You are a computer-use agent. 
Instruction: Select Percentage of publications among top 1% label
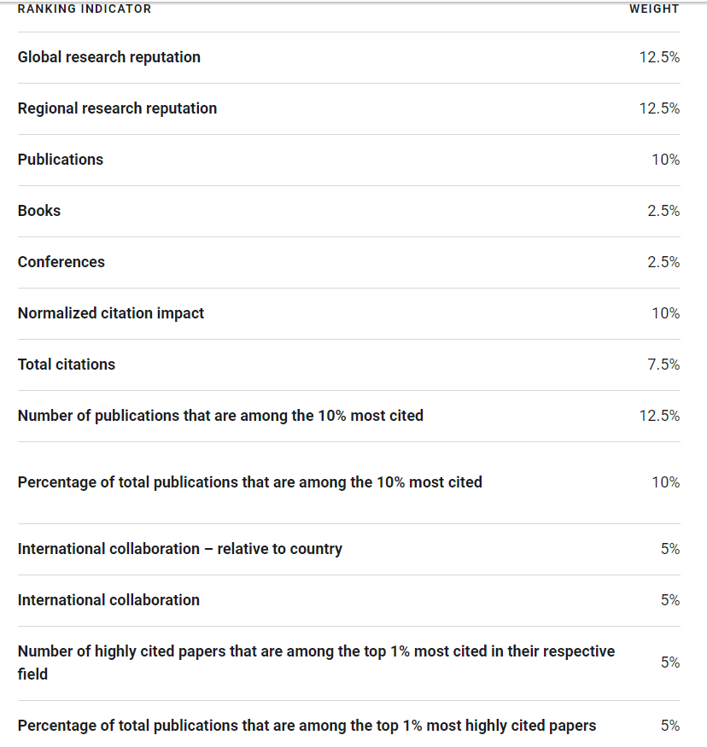pos(307,726)
